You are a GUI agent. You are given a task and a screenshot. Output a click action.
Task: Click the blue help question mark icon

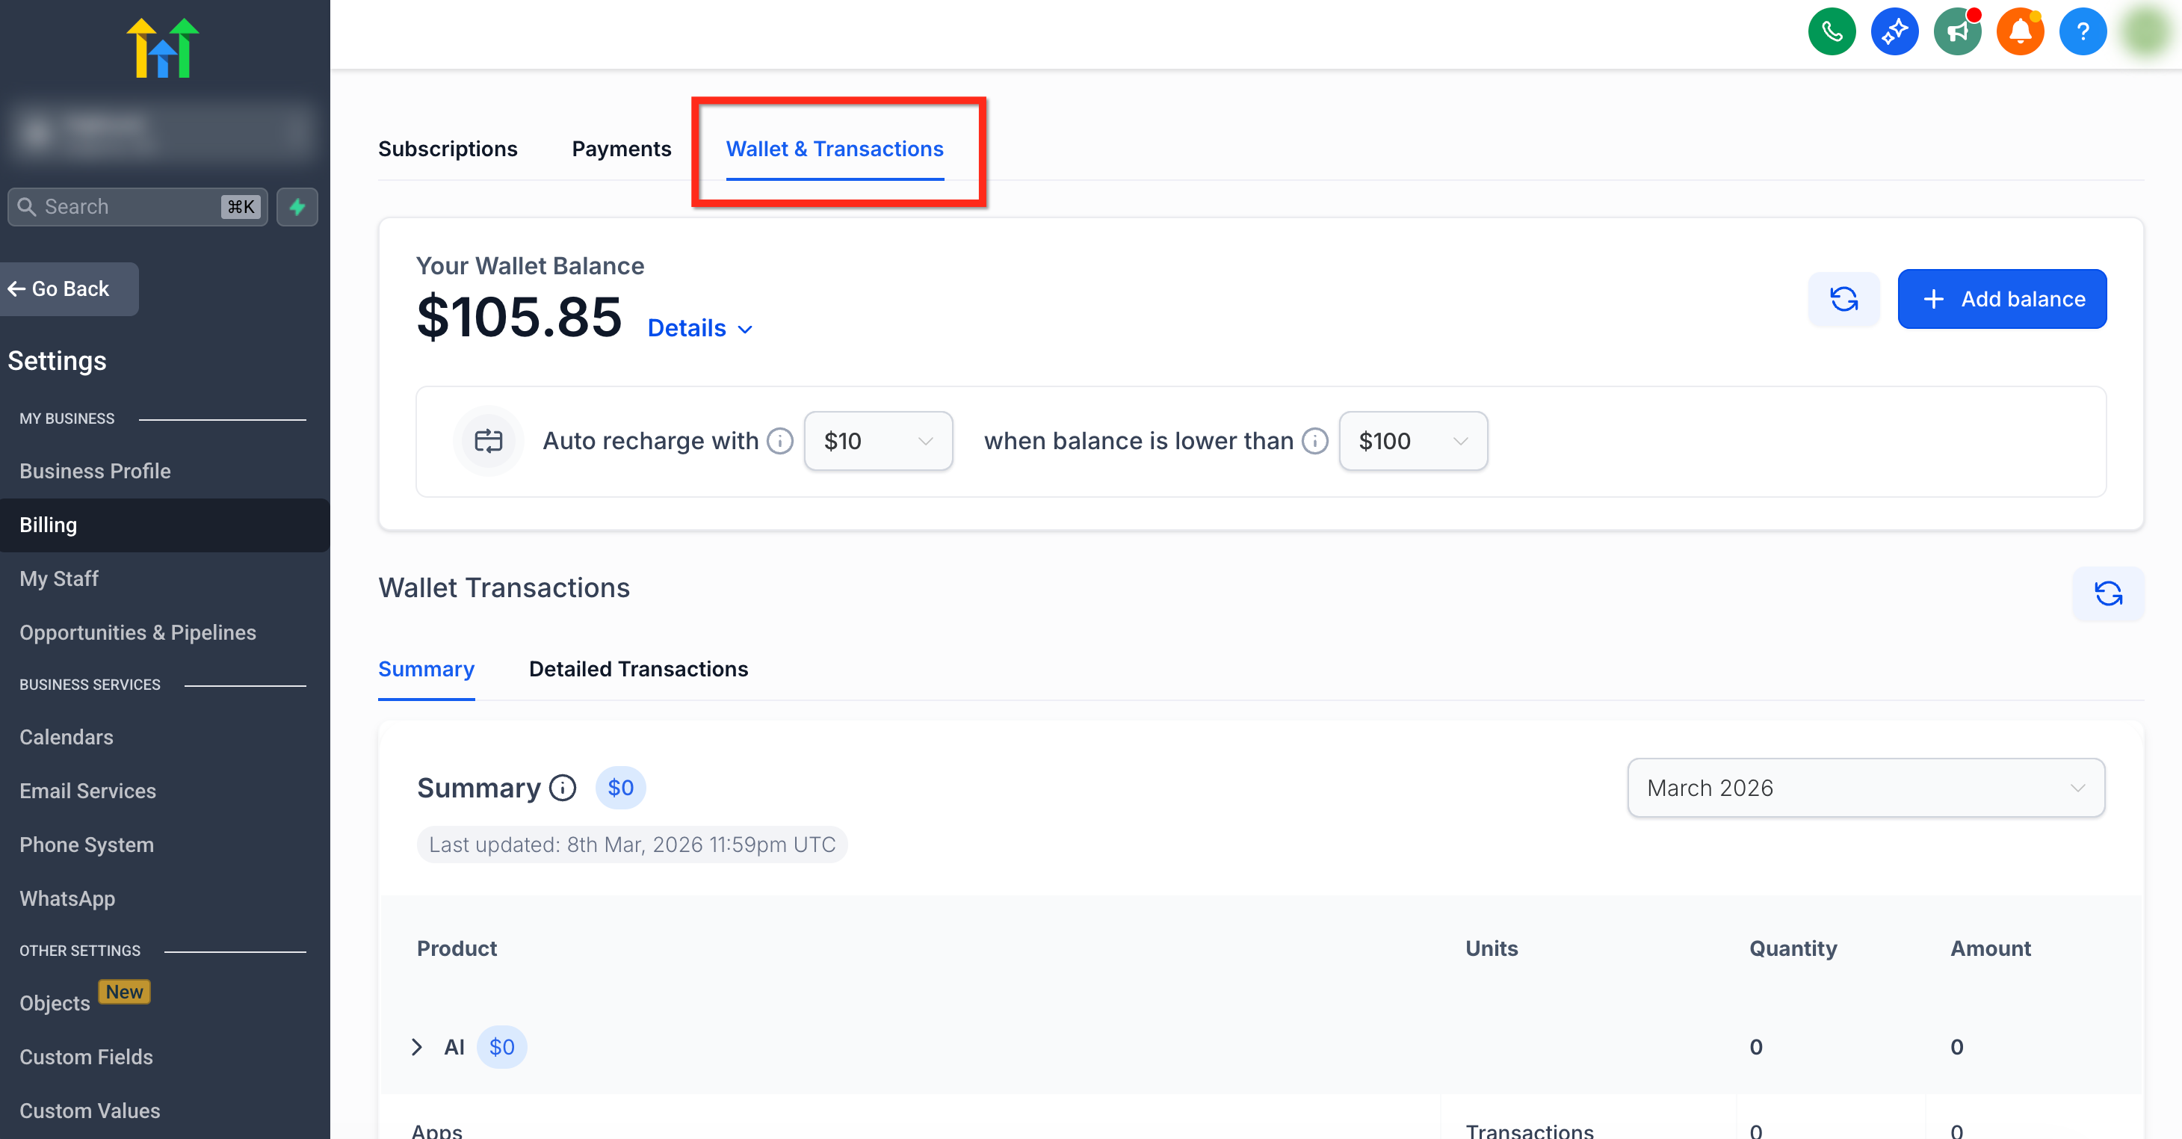[x=2082, y=32]
